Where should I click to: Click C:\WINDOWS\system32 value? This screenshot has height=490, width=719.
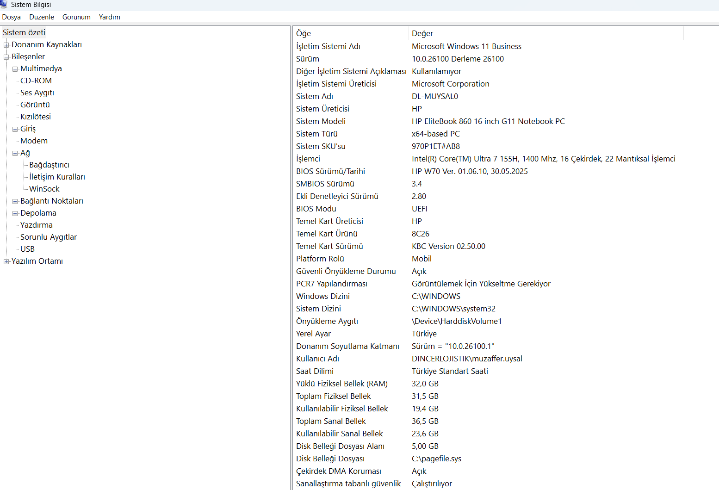point(453,309)
